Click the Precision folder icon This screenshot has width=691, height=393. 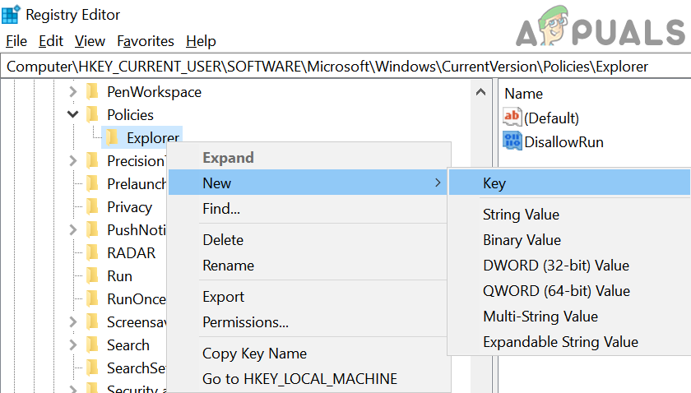tap(92, 161)
